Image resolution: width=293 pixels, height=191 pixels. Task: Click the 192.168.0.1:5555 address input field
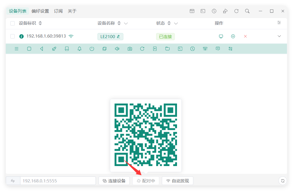coord(58,181)
